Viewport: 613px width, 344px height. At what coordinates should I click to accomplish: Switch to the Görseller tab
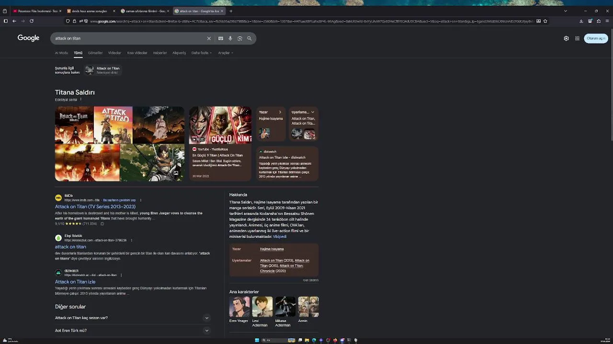click(95, 53)
